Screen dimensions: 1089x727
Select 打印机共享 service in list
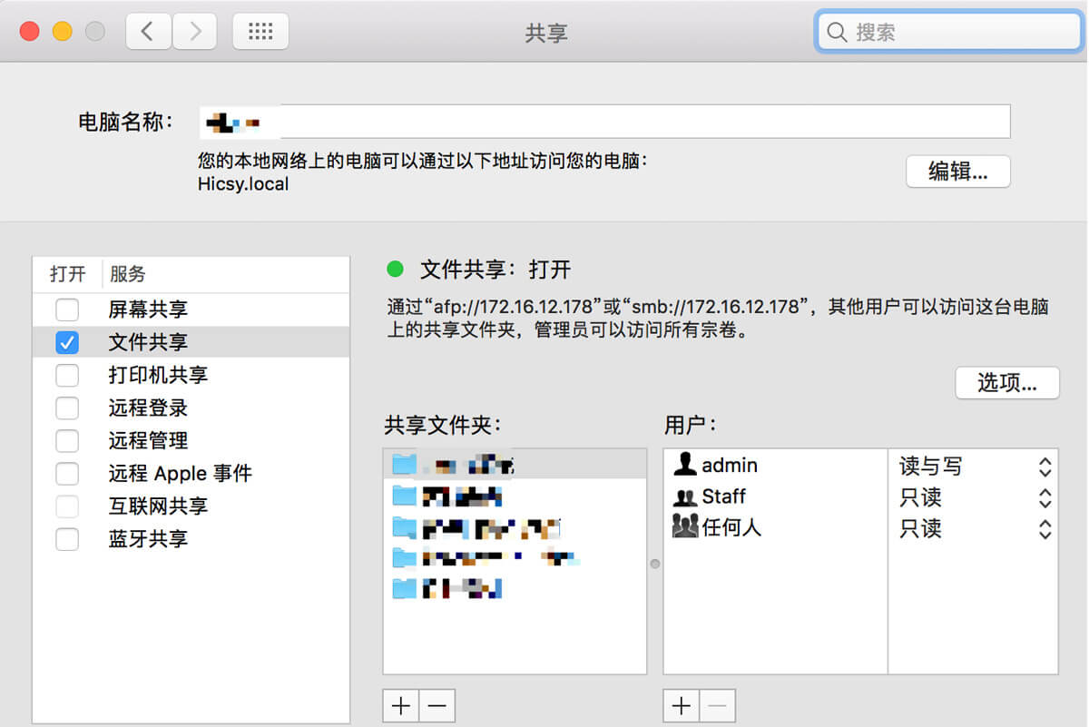point(158,375)
